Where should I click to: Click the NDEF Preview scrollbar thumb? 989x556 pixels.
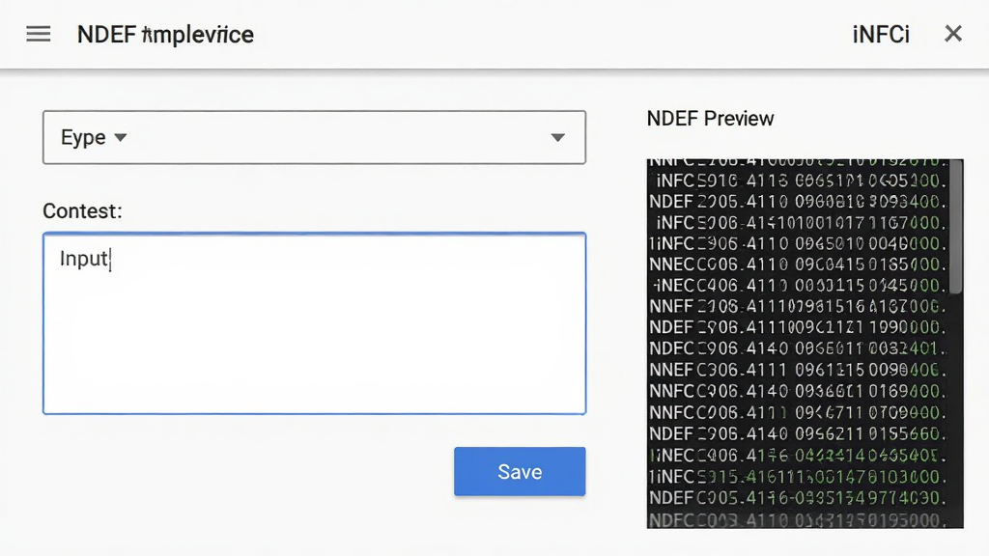[x=956, y=226]
